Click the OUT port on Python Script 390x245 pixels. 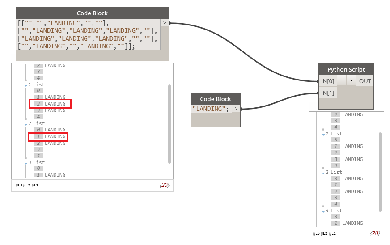tap(365, 81)
